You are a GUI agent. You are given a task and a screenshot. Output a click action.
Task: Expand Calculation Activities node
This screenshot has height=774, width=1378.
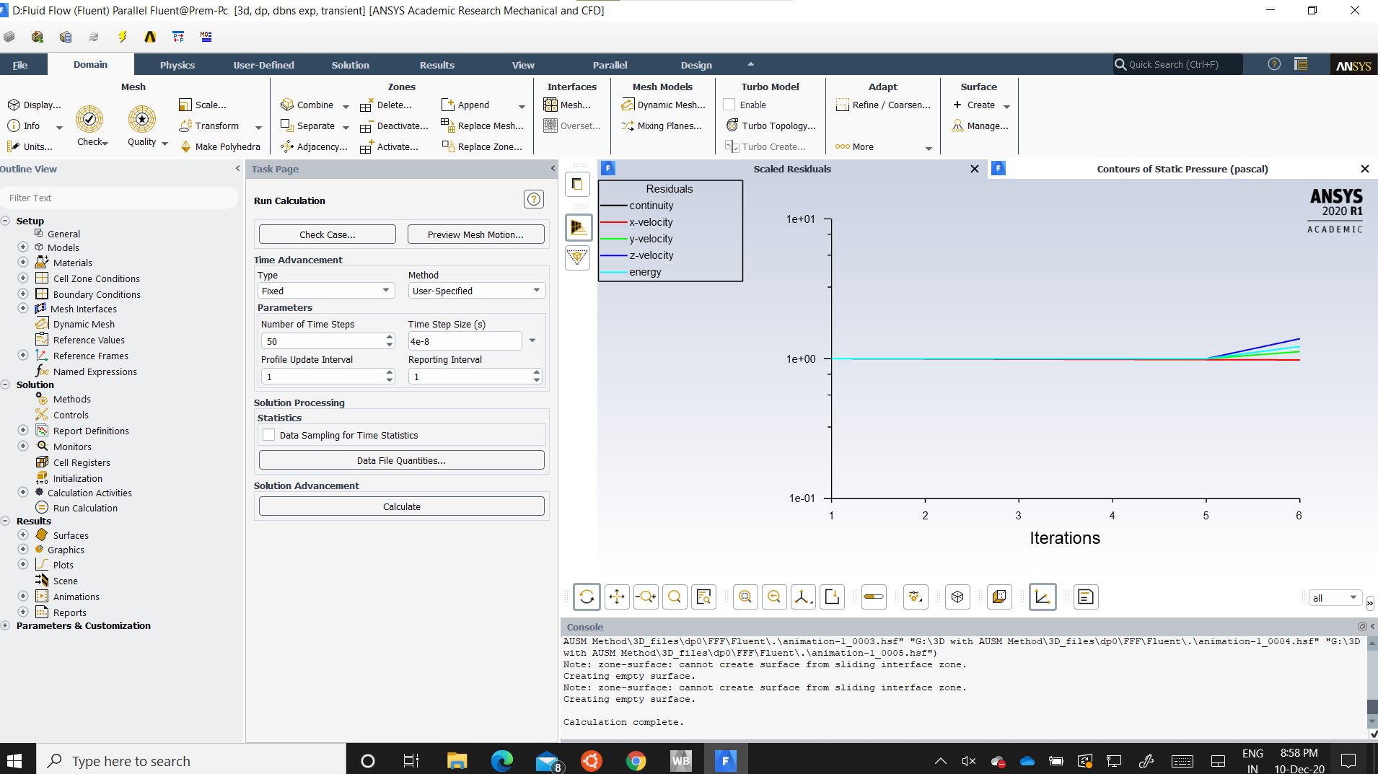(23, 492)
